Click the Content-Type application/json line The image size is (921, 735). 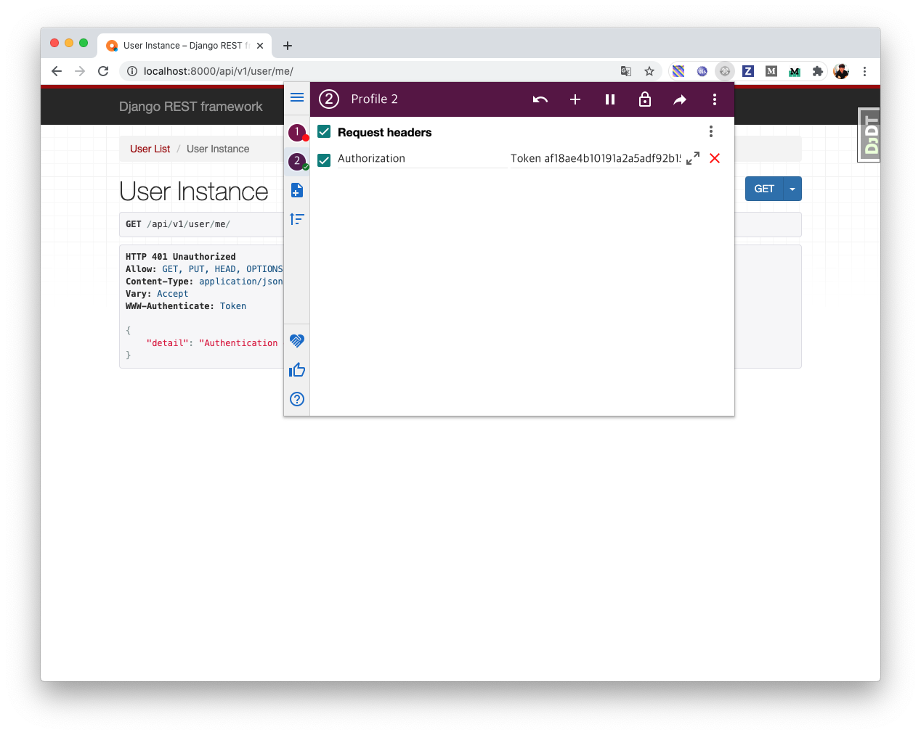(204, 282)
